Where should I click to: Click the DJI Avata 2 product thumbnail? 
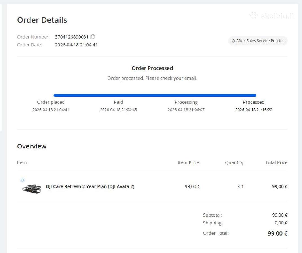(31, 189)
